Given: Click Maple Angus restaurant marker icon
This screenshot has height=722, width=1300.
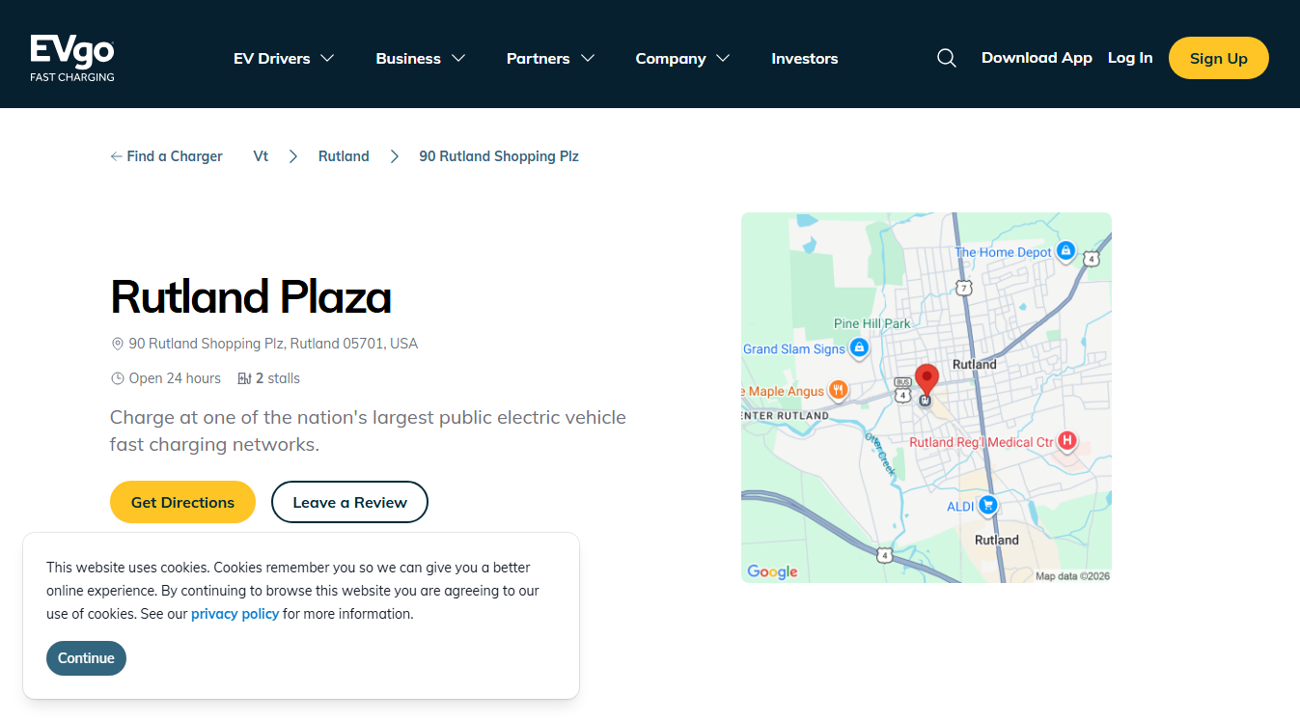Looking at the screenshot, I should pos(838,390).
